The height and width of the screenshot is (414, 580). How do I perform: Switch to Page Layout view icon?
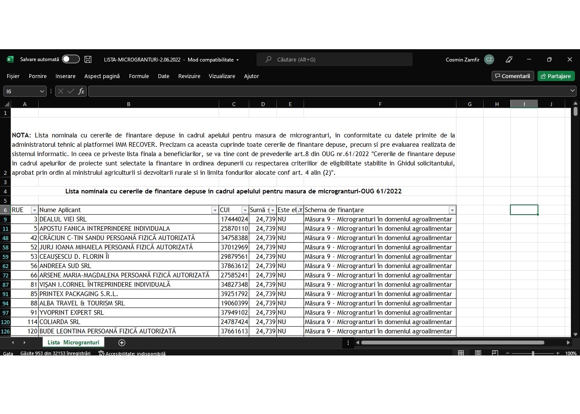[x=478, y=353]
